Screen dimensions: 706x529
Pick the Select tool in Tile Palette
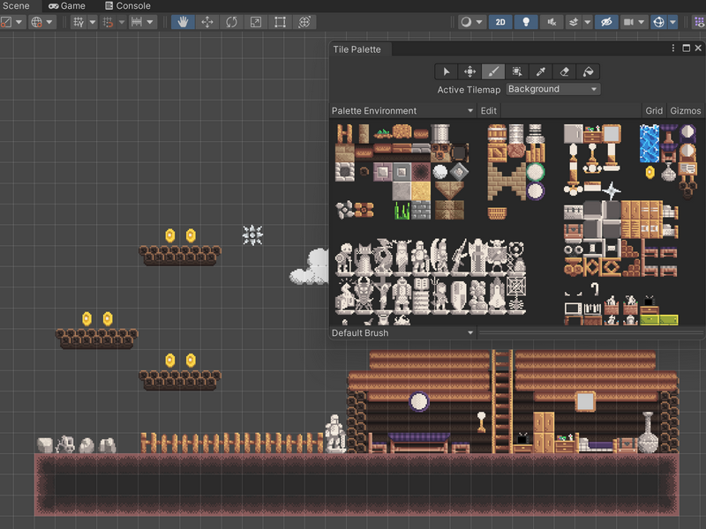click(x=447, y=71)
